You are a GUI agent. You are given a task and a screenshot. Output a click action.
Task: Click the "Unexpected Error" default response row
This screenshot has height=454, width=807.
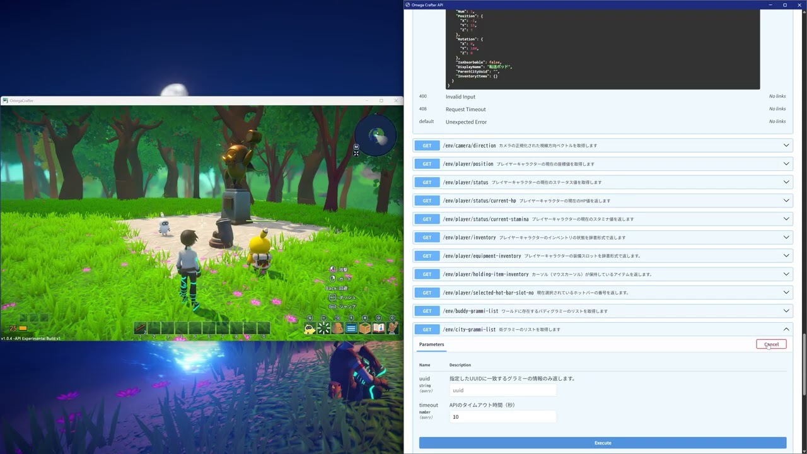pyautogui.click(x=603, y=122)
